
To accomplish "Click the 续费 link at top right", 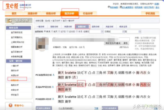I will coord(157,4).
